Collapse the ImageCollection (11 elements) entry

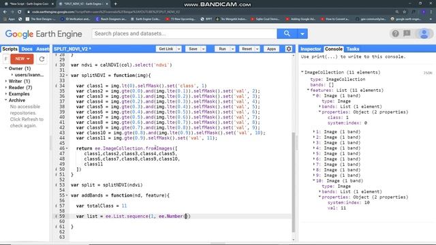(x=302, y=72)
